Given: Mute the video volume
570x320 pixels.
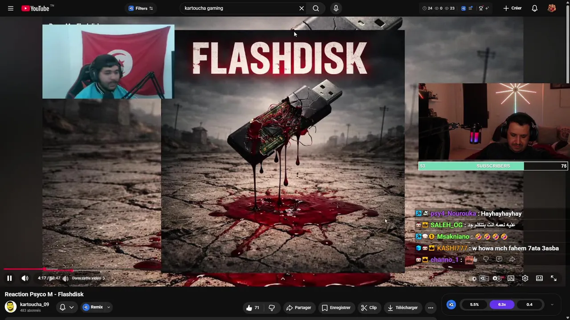Looking at the screenshot, I should pos(25,278).
